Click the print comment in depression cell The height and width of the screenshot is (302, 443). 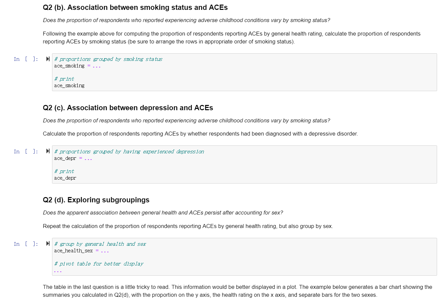[64, 171]
